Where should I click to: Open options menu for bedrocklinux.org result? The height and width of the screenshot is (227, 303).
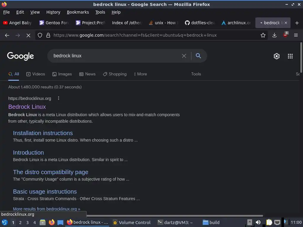coord(59,98)
